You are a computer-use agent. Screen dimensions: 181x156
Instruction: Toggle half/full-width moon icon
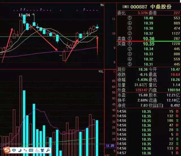(20, 150)
